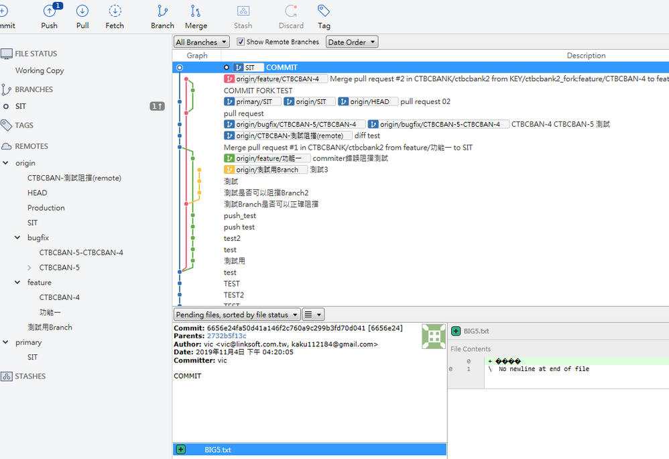The width and height of the screenshot is (669, 459).
Task: Select the 'diff test' commit row
Action: click(367, 136)
